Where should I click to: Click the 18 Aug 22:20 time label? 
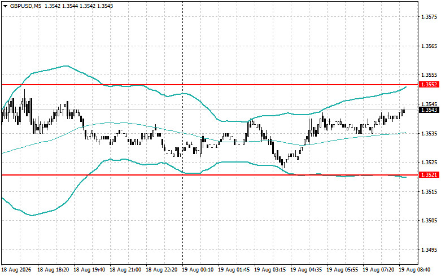coord(161,270)
